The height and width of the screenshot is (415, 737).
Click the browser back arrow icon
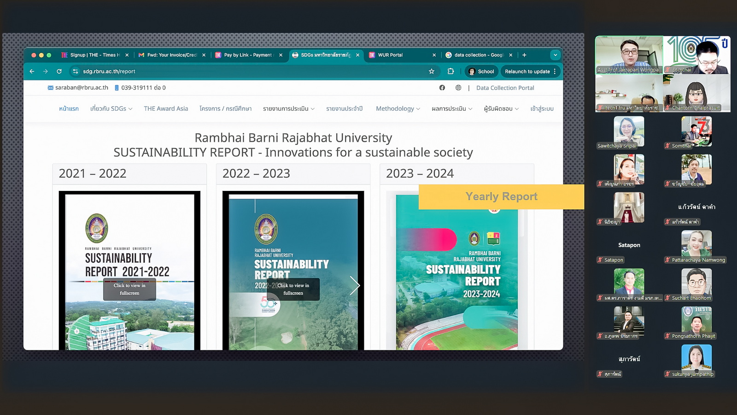[32, 71]
